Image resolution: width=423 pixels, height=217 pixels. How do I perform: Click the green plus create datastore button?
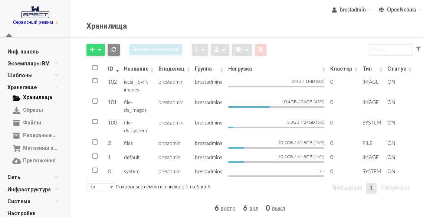coord(95,50)
